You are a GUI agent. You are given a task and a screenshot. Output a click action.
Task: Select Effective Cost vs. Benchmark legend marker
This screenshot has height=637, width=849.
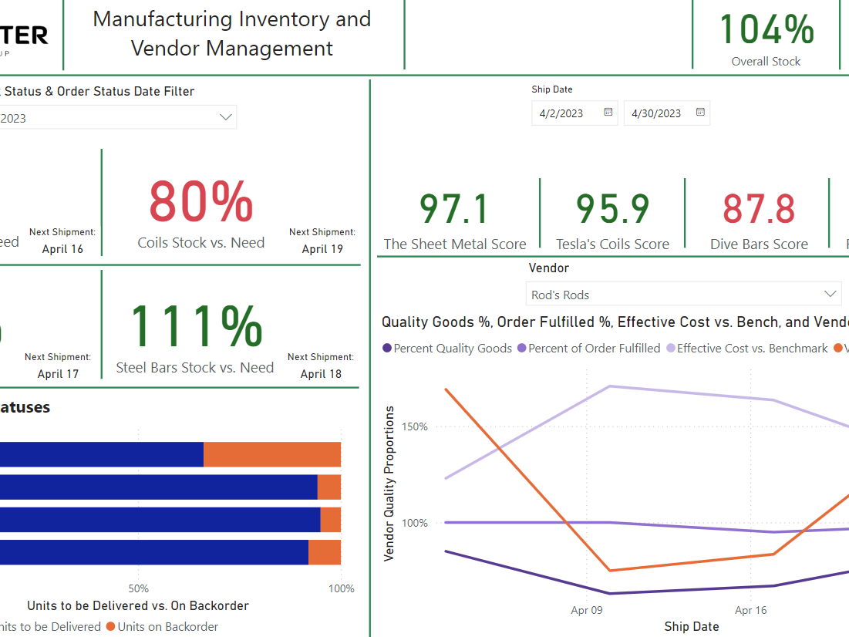670,349
